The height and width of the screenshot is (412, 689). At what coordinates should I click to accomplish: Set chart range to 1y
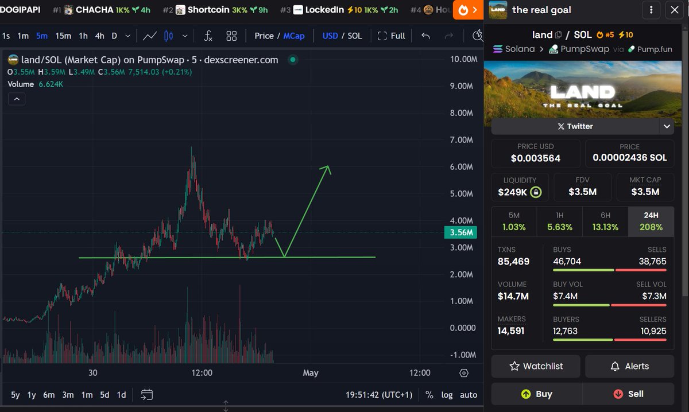(32, 395)
